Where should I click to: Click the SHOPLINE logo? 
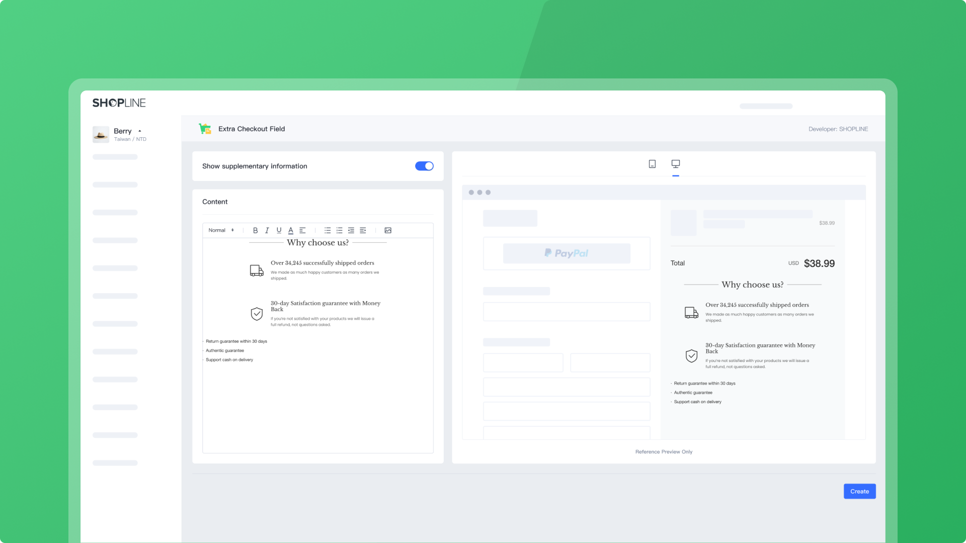pyautogui.click(x=119, y=103)
